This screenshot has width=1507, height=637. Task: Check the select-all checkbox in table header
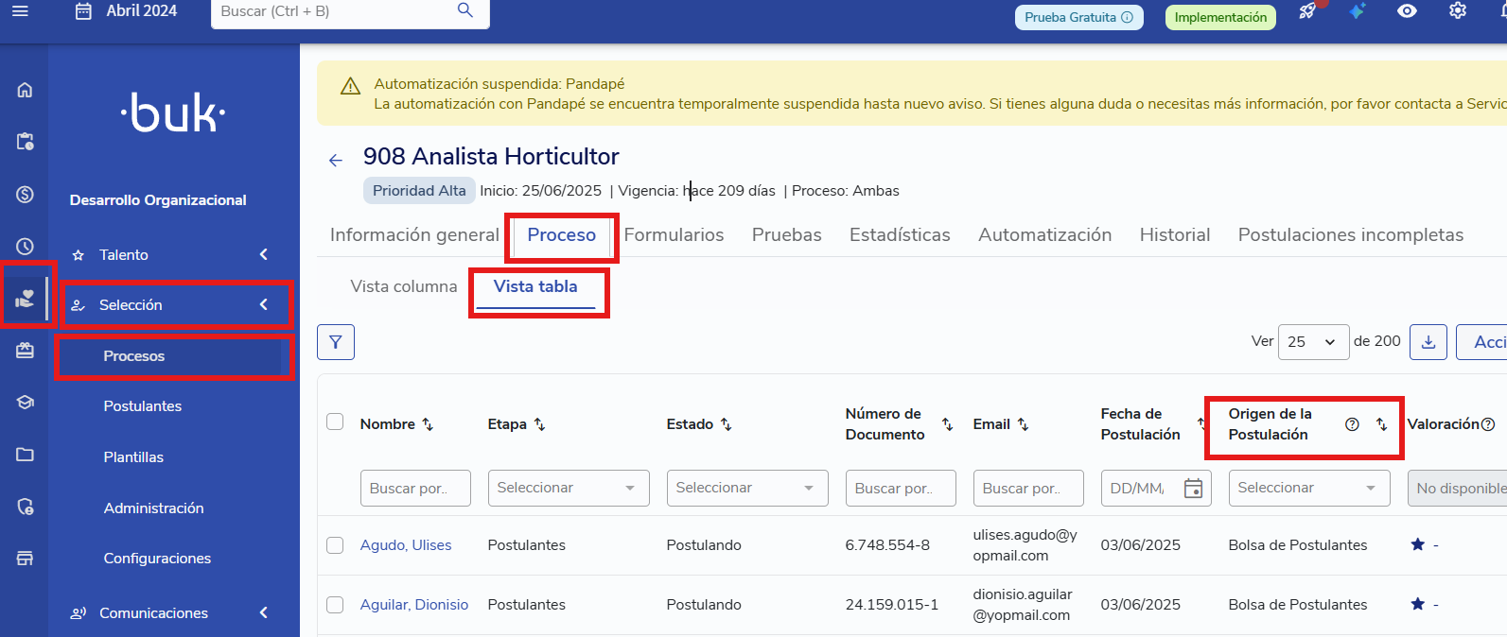[x=335, y=422]
